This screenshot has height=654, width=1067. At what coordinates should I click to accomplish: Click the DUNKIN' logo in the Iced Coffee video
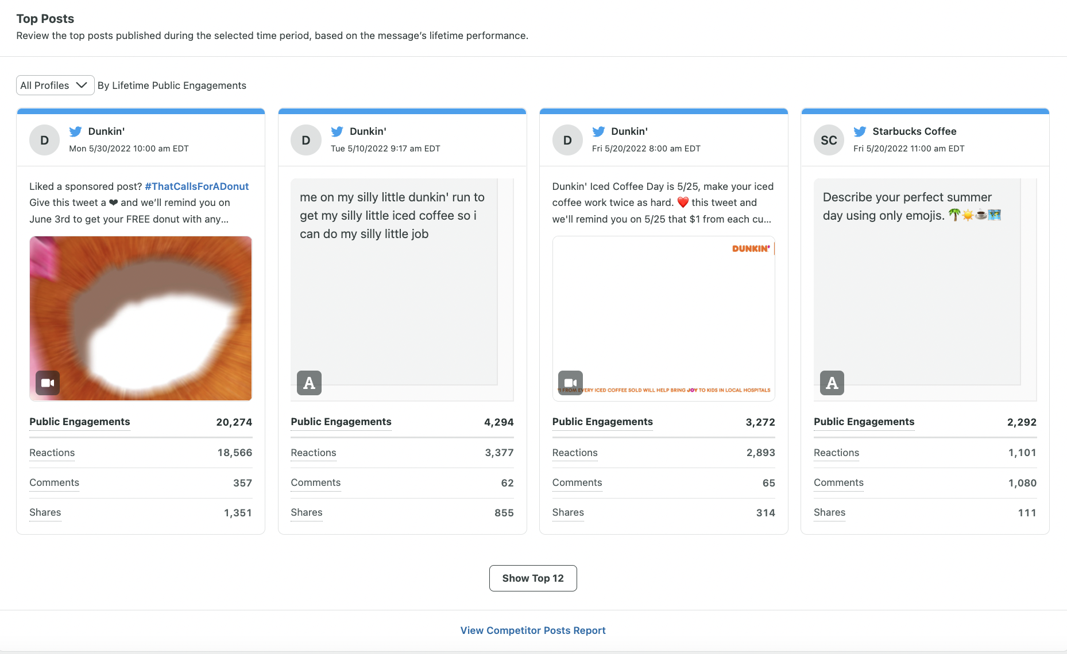[x=751, y=248]
